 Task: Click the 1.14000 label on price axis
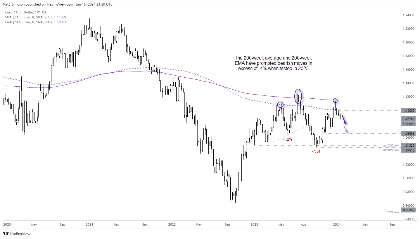409,83
